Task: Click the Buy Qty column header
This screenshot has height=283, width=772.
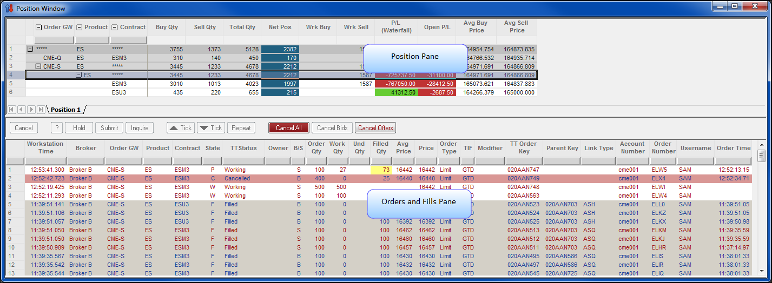Action: (x=167, y=27)
